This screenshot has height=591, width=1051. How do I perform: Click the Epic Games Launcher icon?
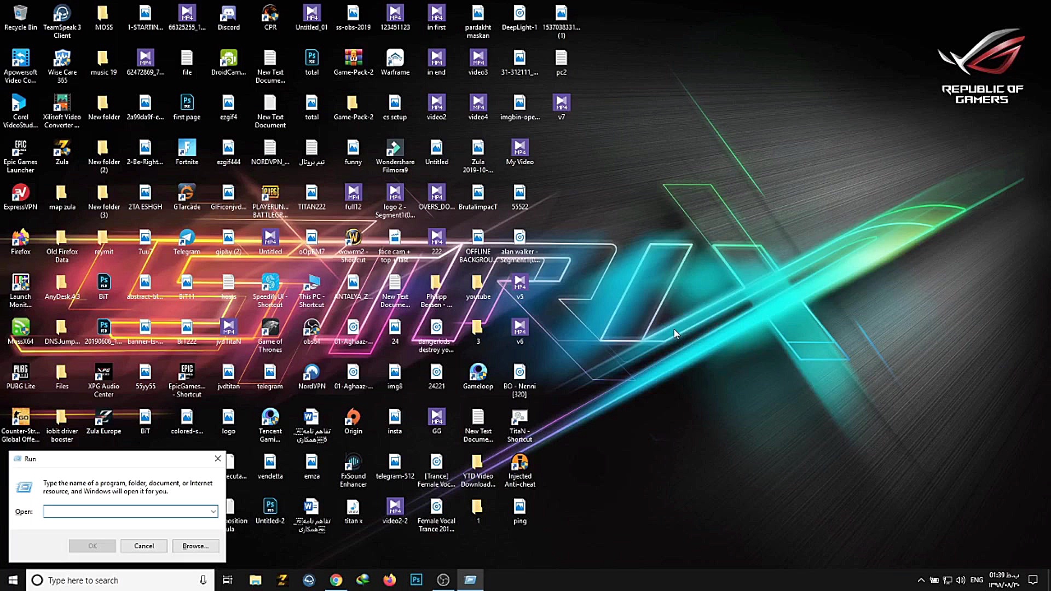[20, 148]
